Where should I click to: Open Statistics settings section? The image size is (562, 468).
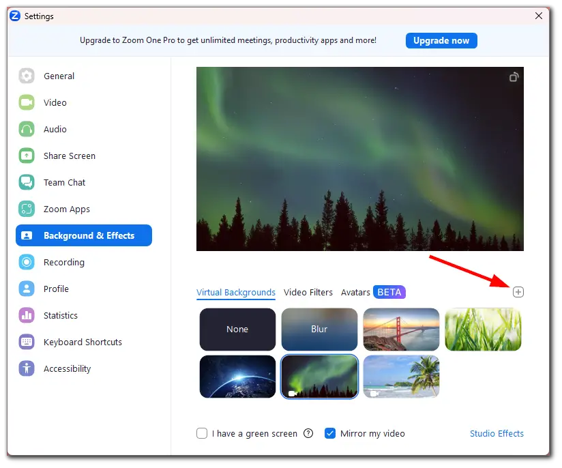84,315
